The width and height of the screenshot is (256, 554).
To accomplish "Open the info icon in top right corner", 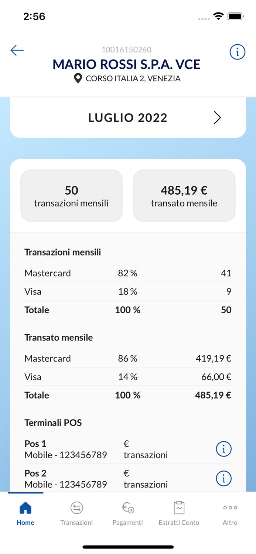I will 237,52.
